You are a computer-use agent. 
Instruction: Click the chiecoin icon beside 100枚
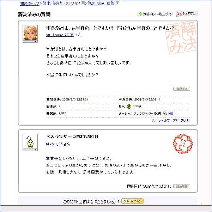[129, 106]
